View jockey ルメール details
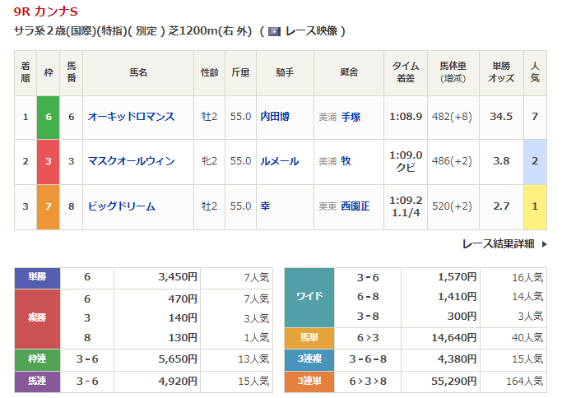 [279, 161]
